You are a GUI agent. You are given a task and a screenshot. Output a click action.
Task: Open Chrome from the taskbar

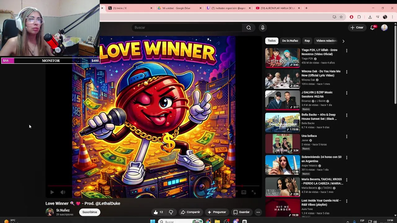(x=208, y=221)
